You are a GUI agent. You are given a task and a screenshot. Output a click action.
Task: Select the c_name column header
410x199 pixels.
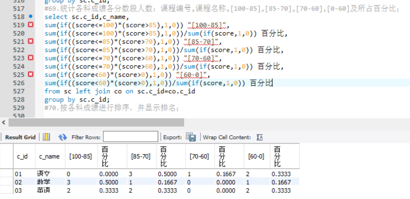tap(50, 156)
